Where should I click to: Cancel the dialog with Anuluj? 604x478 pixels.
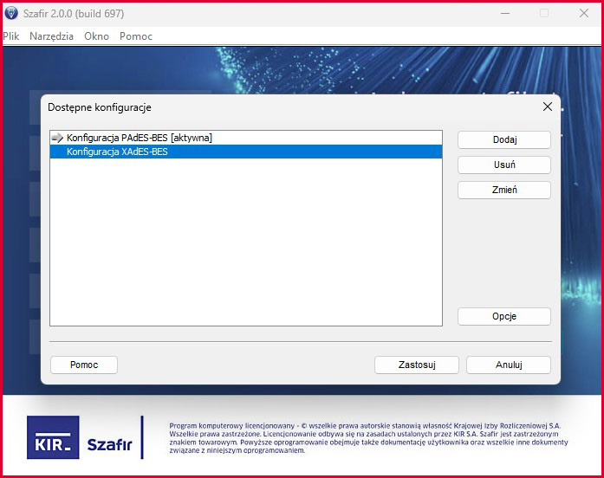coord(509,365)
